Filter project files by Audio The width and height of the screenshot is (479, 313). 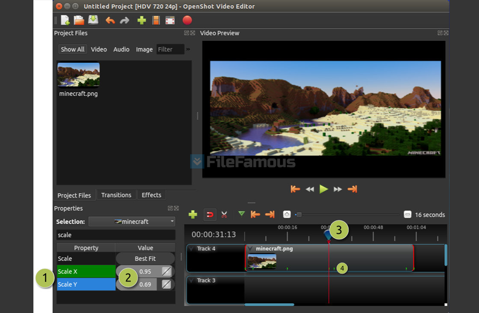click(121, 49)
